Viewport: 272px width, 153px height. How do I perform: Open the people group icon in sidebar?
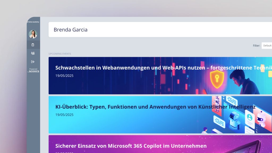(x=33, y=53)
